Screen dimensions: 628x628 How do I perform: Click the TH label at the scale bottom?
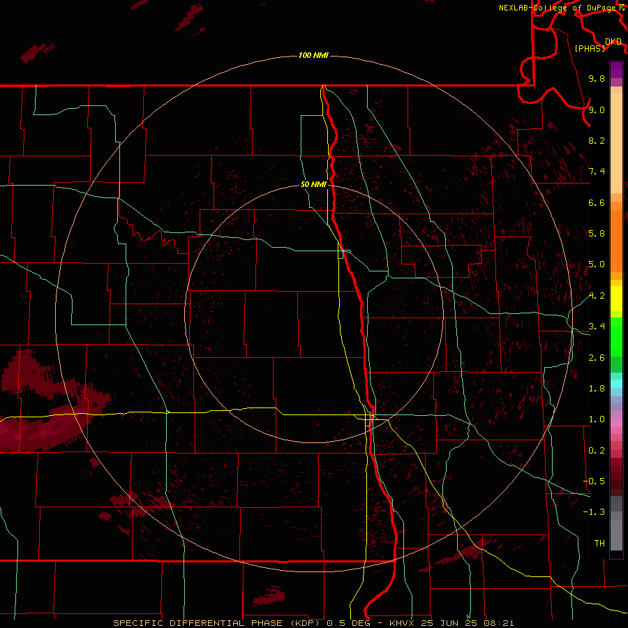599,544
